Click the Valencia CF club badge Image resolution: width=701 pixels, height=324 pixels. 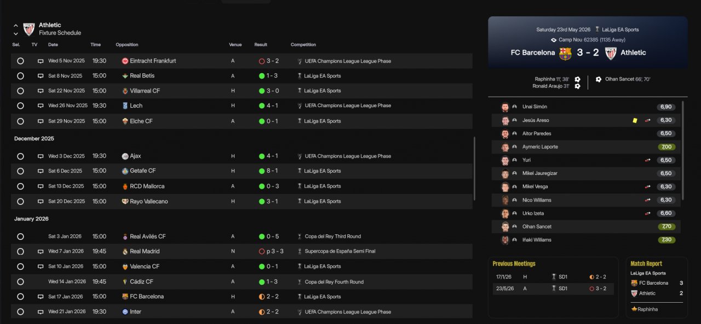coord(125,267)
